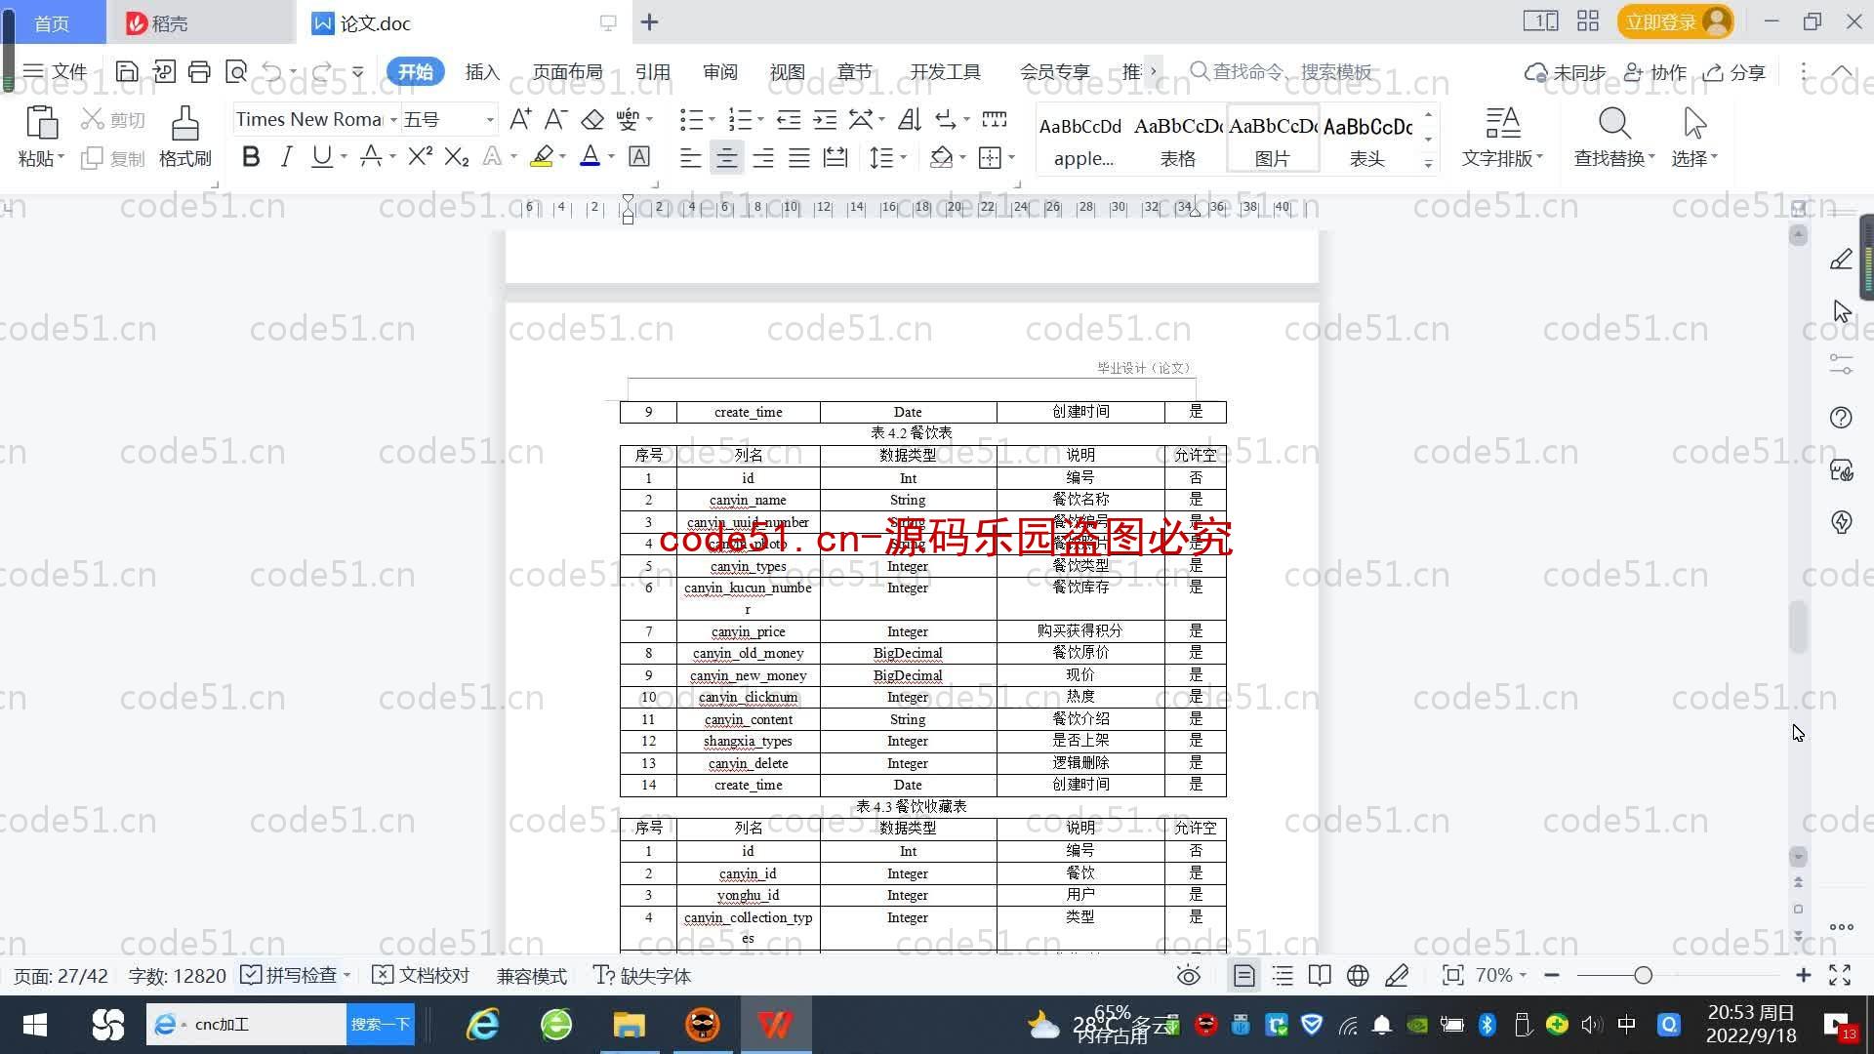This screenshot has height=1054, width=1874.
Task: Click the zoom slider handle
Action: [1644, 975]
